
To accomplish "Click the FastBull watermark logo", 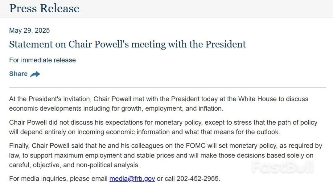I will 282,167.
